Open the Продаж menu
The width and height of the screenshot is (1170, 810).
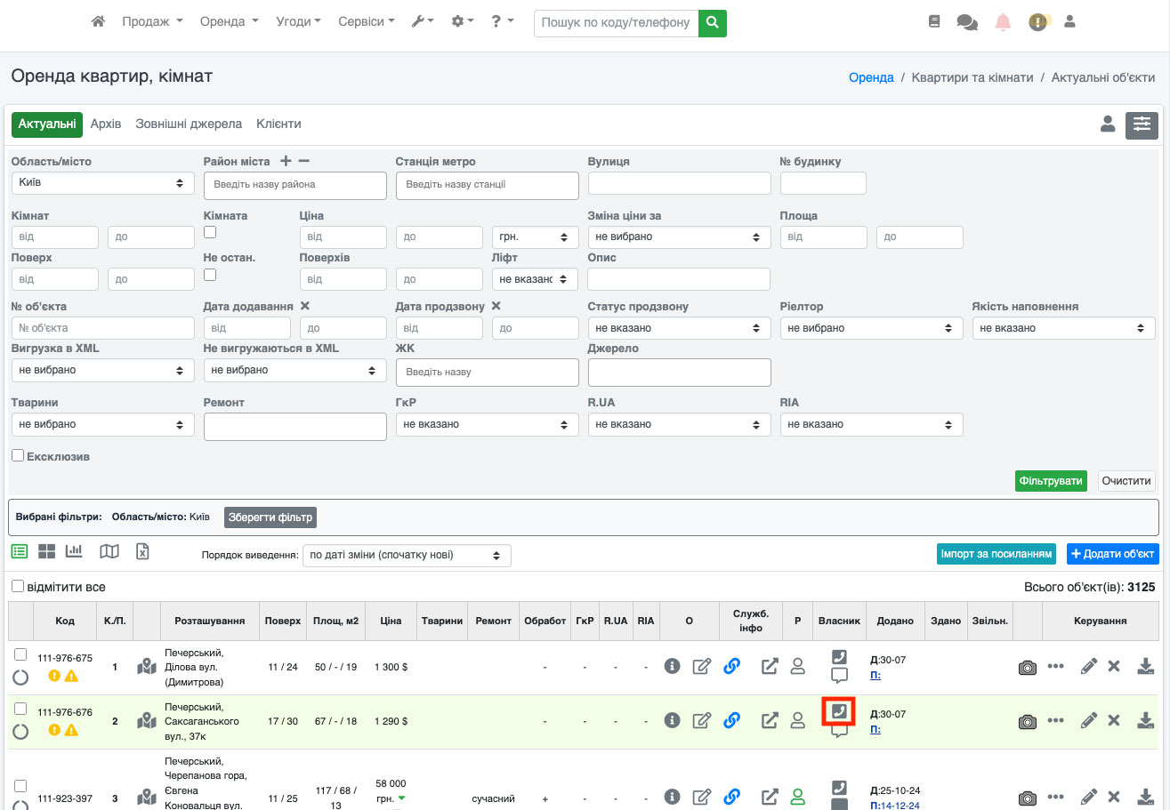152,21
